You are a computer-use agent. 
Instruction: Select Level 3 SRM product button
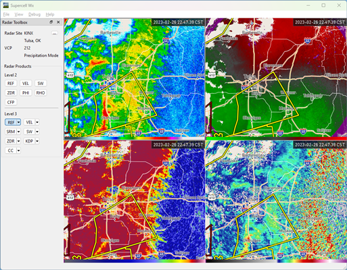tap(11, 132)
